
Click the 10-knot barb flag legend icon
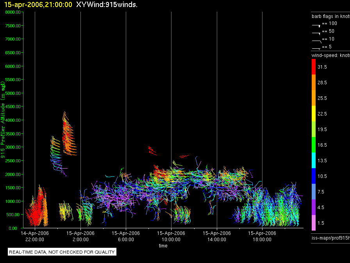[316, 41]
